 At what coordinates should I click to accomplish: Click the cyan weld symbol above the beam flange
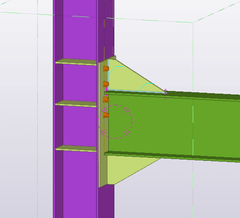[x=146, y=87]
